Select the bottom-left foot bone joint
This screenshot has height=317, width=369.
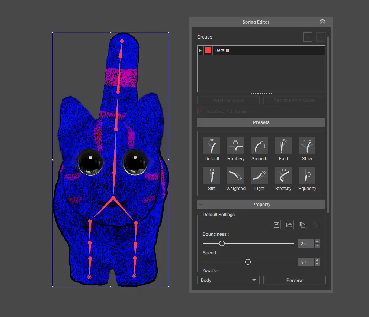tap(89, 277)
